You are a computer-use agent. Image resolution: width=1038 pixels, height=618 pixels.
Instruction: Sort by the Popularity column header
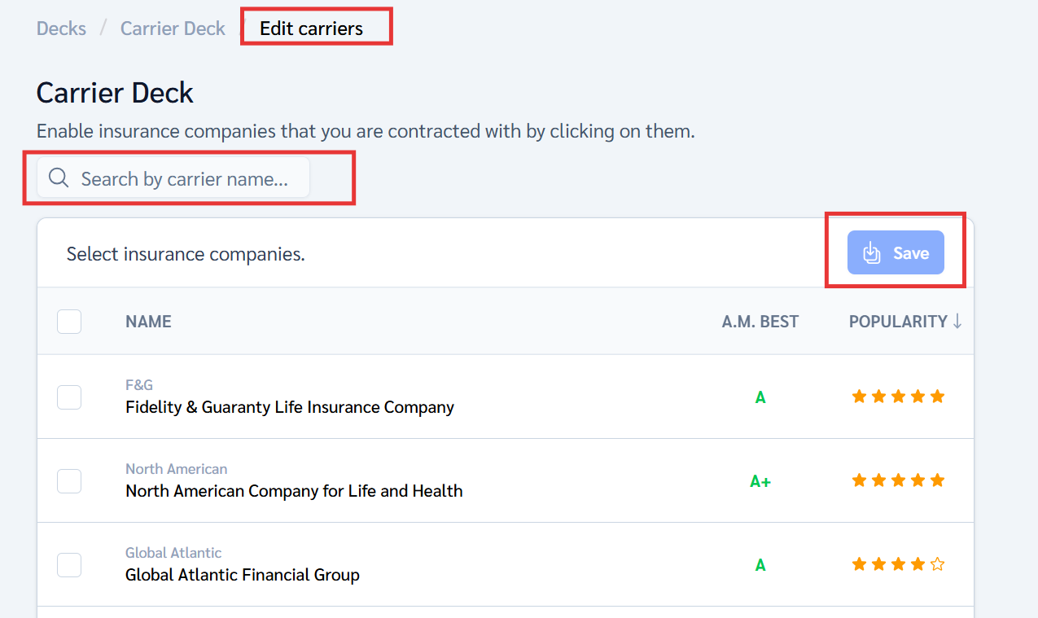pos(897,322)
